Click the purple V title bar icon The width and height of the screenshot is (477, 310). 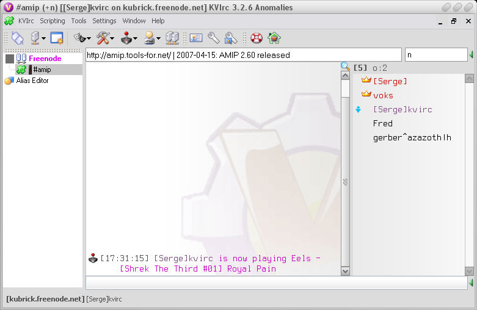pos(8,7)
